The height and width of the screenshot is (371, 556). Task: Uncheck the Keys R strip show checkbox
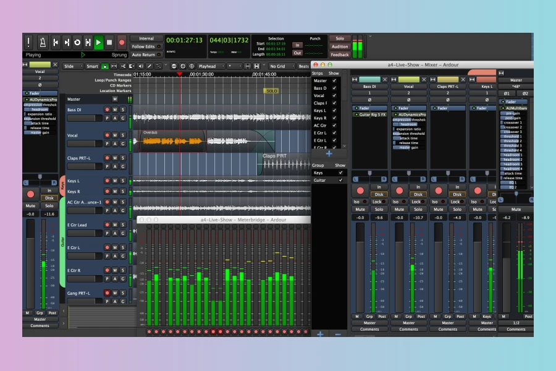(x=334, y=118)
